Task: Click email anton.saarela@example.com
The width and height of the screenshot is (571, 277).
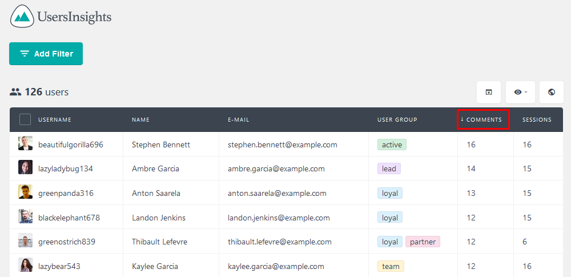Action: point(277,193)
